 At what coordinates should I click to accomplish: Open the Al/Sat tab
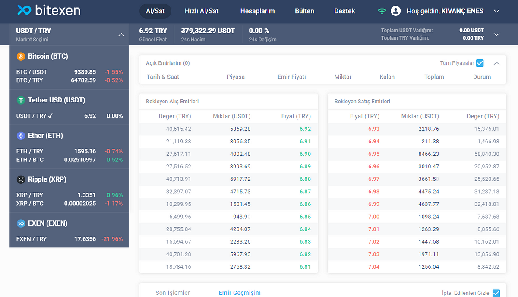pyautogui.click(x=155, y=11)
